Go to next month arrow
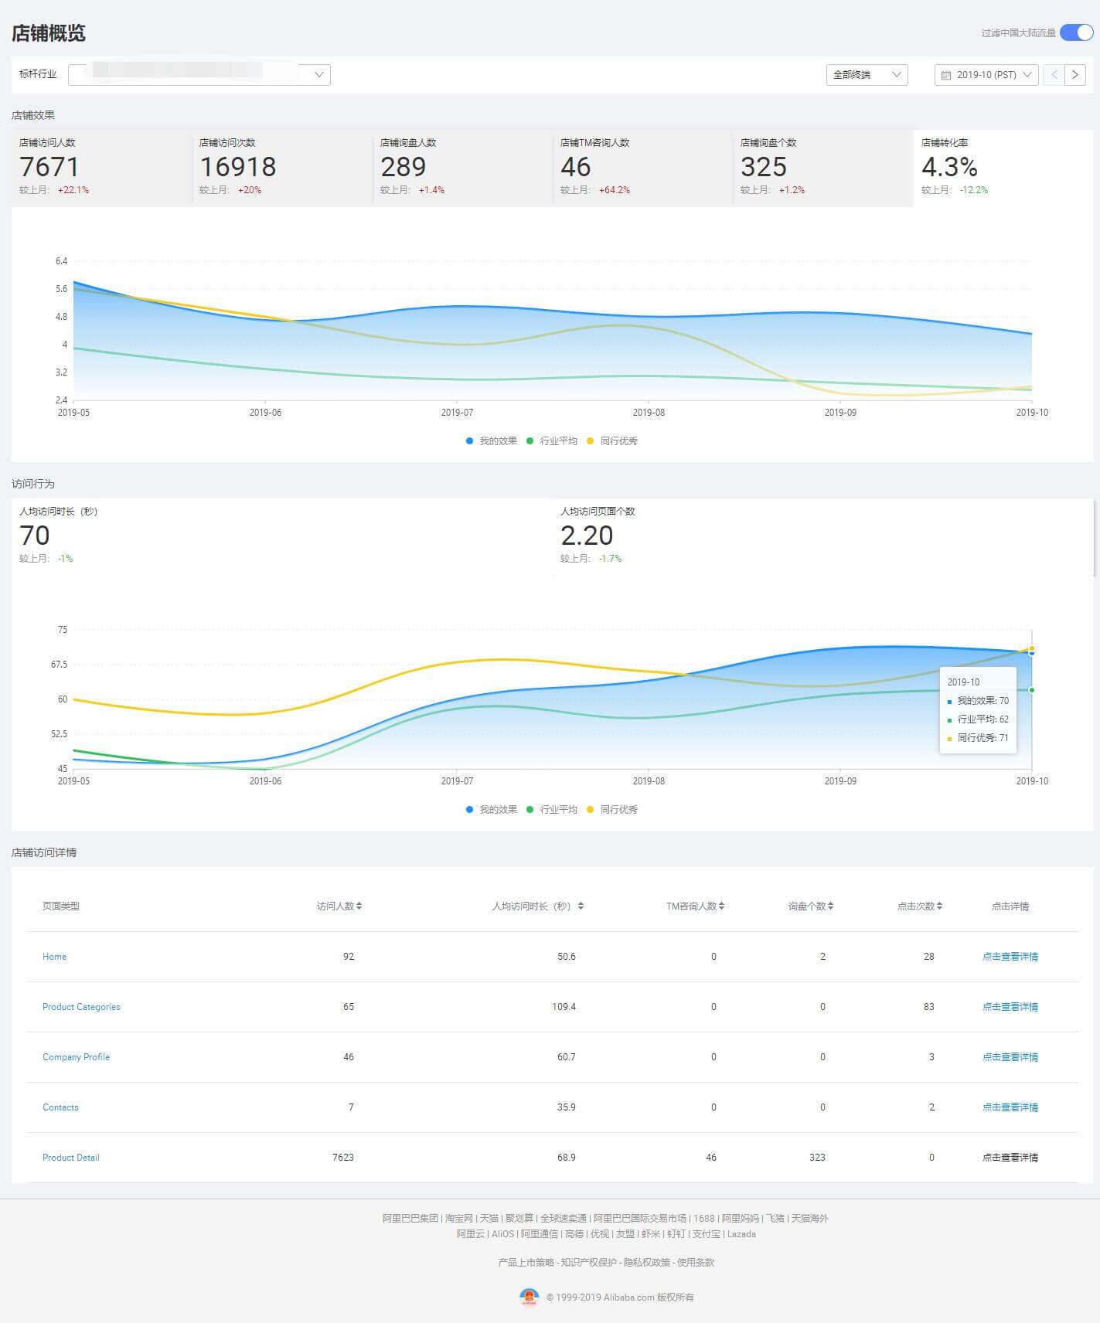This screenshot has width=1100, height=1323. pyautogui.click(x=1075, y=75)
